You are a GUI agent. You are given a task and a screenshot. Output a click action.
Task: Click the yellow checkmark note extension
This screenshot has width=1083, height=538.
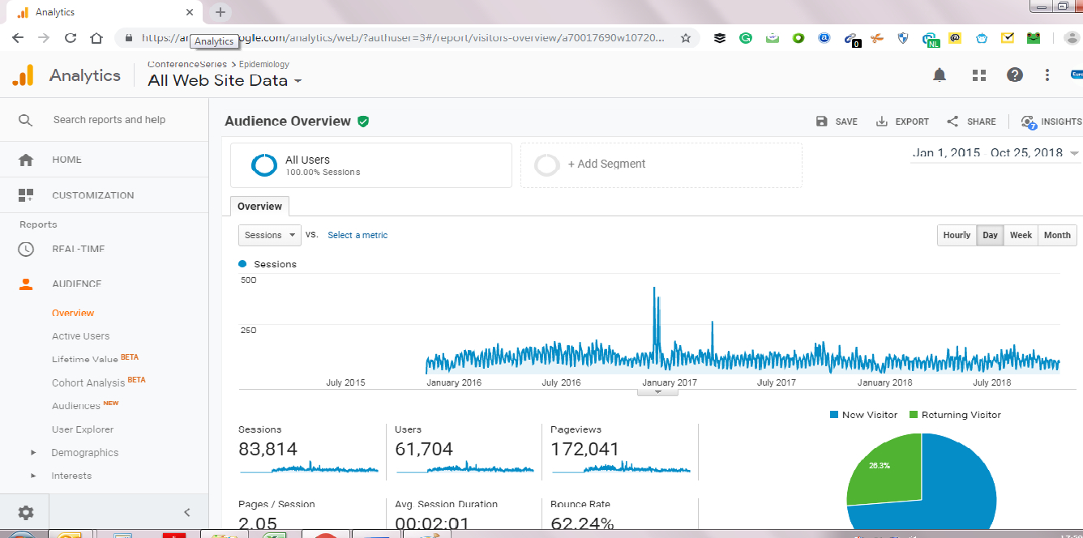(x=1008, y=38)
